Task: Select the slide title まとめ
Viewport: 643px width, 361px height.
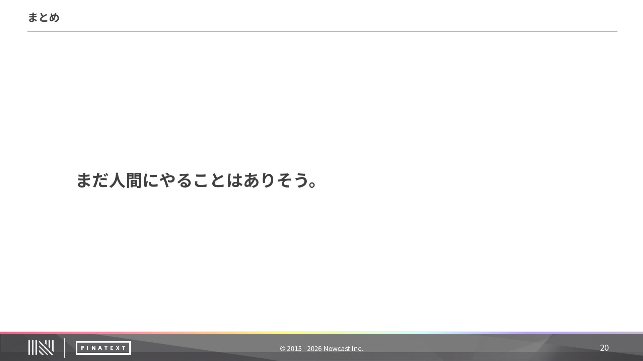Action: coord(44,17)
